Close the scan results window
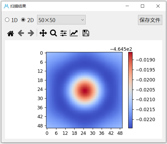 (158, 6)
